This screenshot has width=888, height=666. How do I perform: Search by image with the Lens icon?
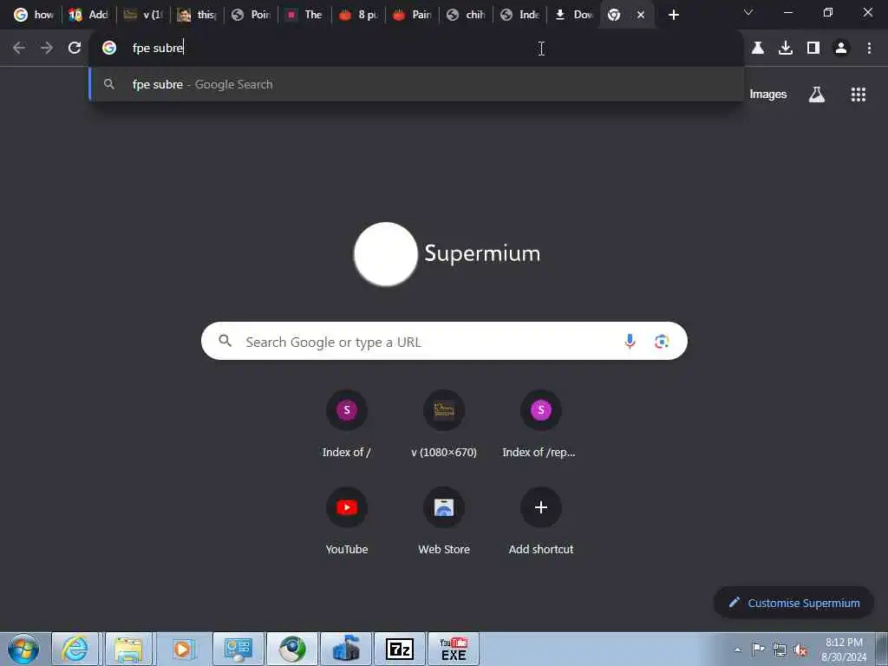[x=662, y=341]
